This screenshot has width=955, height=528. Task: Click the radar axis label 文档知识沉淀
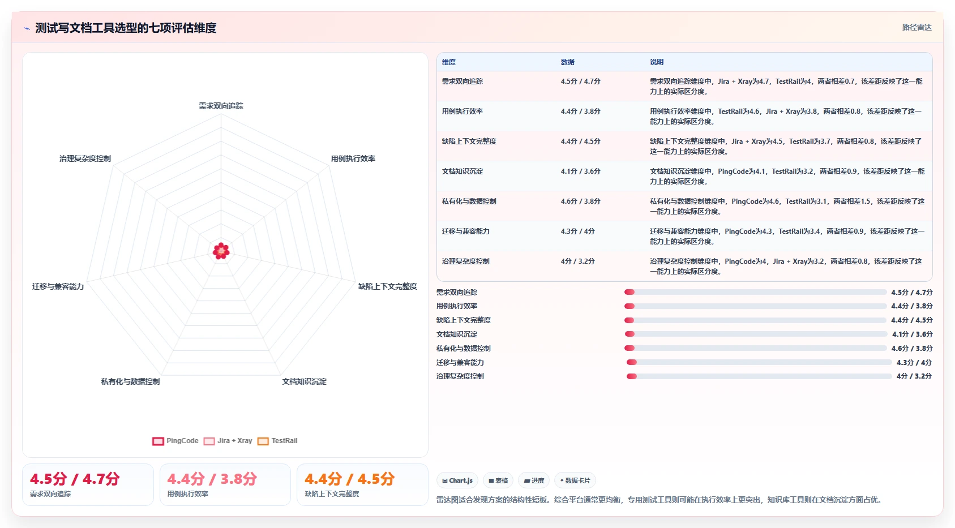coord(305,381)
